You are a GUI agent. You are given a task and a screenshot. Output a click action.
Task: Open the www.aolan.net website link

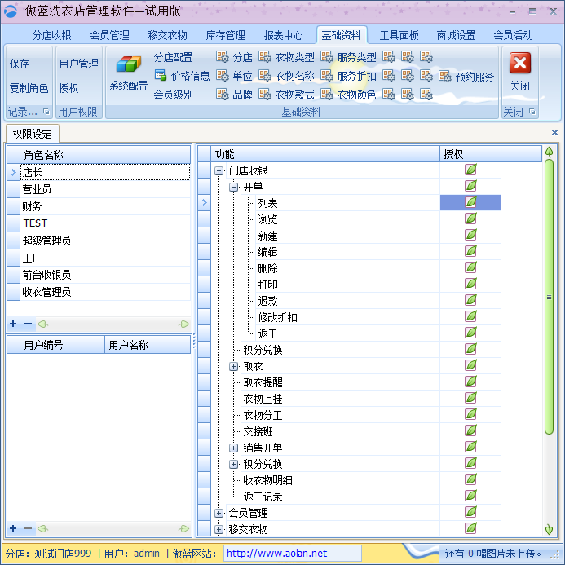tap(276, 554)
